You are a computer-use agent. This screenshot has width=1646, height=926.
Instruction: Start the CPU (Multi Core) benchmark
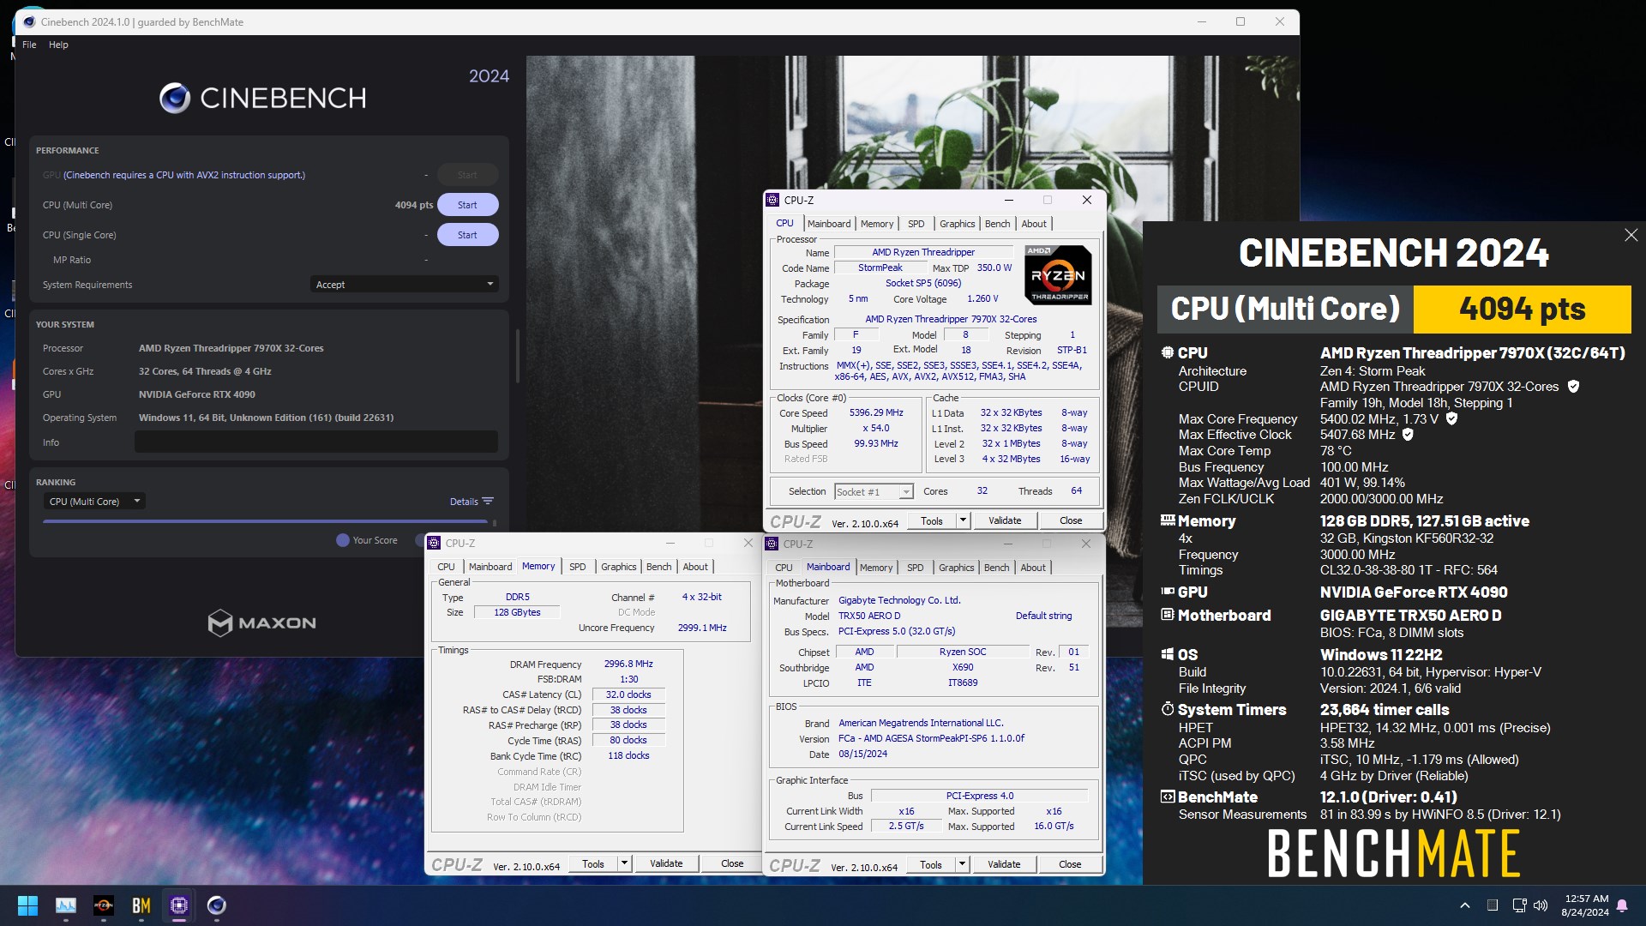point(467,205)
